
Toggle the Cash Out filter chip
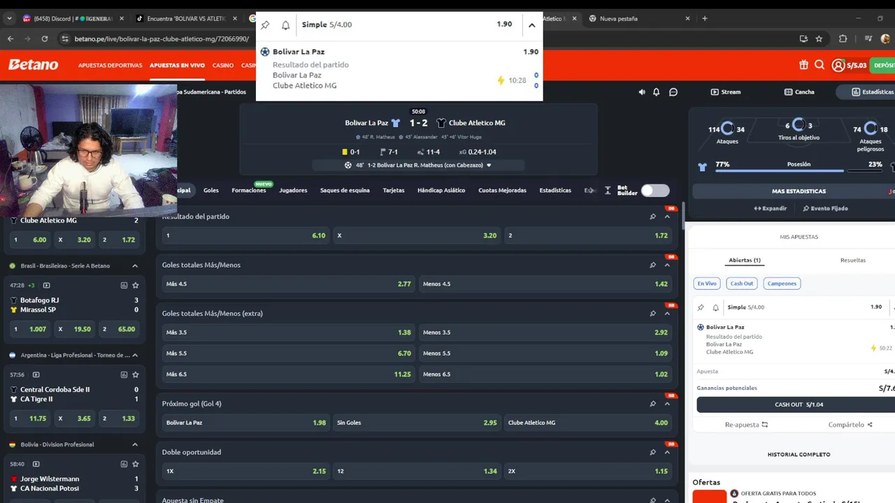tap(742, 284)
